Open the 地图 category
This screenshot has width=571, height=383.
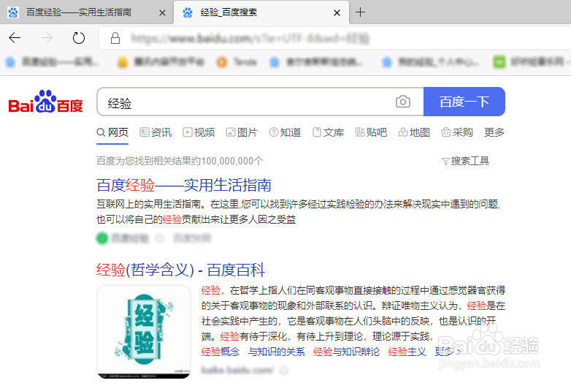(414, 132)
